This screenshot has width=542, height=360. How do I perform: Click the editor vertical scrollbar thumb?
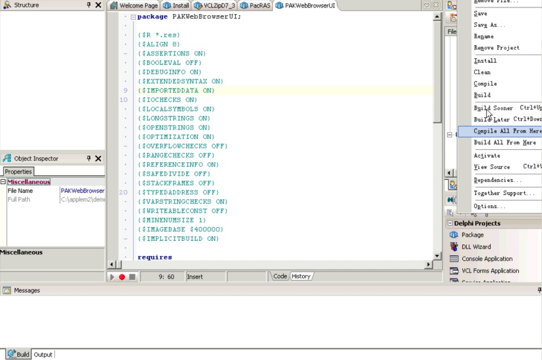point(437,72)
